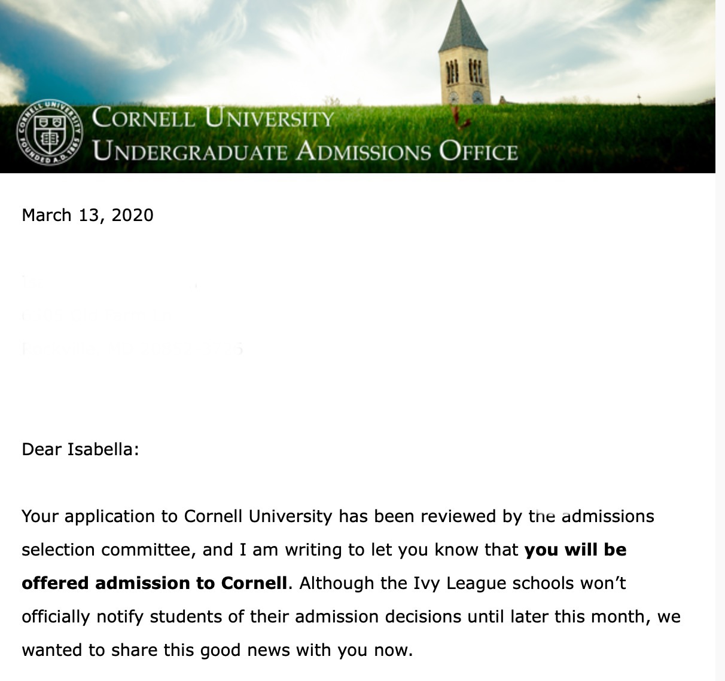This screenshot has height=681, width=725.
Task: Click the Cornell University seal logo
Action: 49,133
